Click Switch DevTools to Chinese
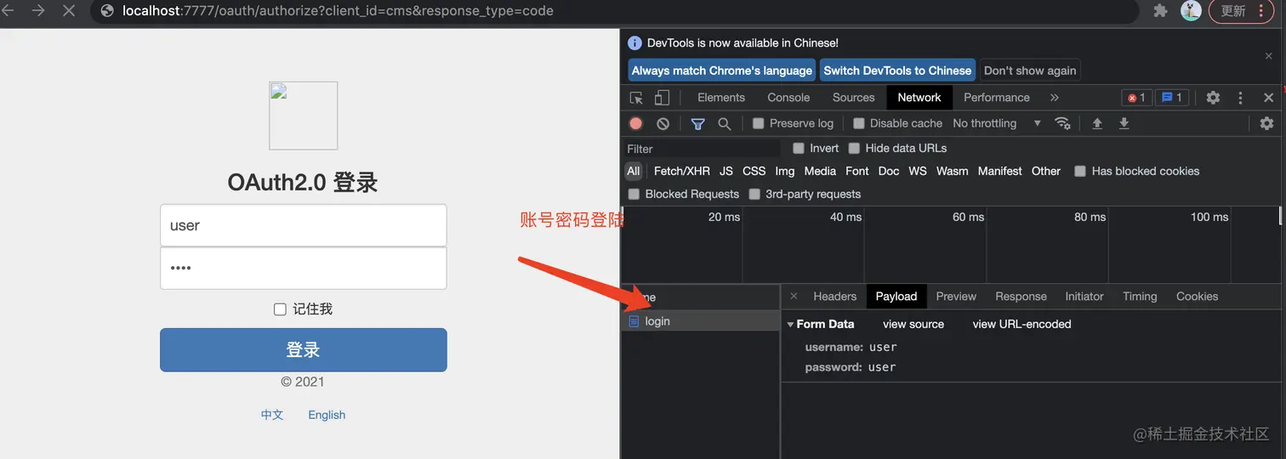The image size is (1286, 459). tap(897, 71)
